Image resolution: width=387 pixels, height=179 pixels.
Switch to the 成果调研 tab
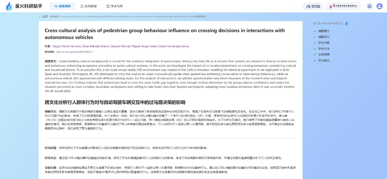[x=62, y=6]
